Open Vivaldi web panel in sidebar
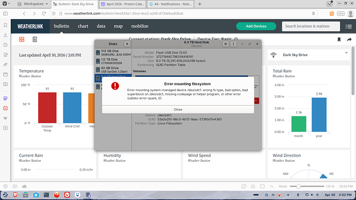This screenshot has width=356, height=200. [6, 108]
